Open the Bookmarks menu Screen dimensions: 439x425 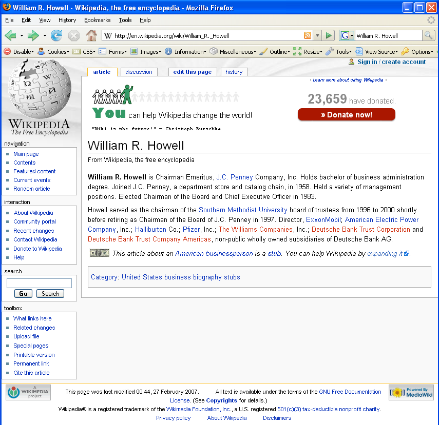[x=98, y=20]
